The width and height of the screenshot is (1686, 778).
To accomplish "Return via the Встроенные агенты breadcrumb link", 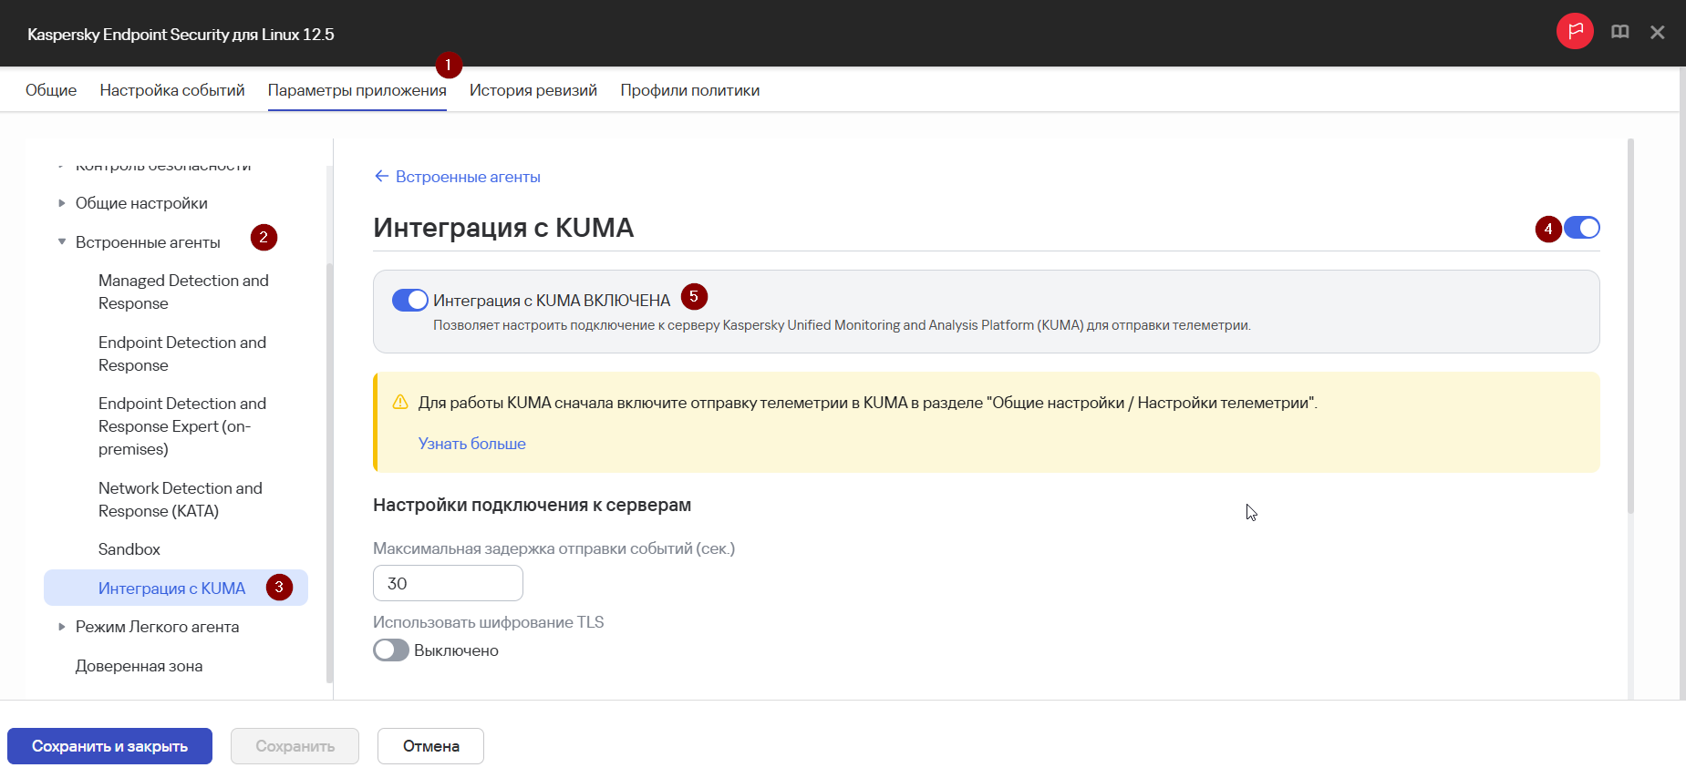I will [x=468, y=177].
